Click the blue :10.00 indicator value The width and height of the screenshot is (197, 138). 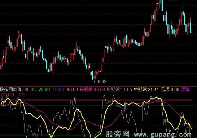(x=58, y=90)
